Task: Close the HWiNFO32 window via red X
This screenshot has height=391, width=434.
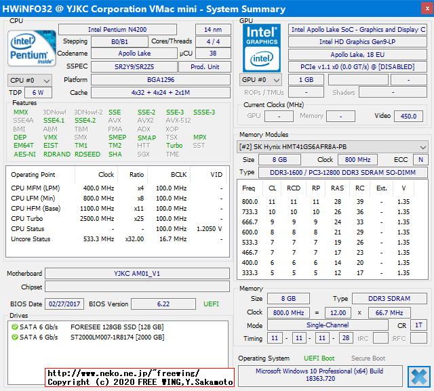Action: tap(427, 9)
